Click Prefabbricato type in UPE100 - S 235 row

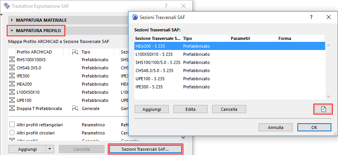point(196,79)
